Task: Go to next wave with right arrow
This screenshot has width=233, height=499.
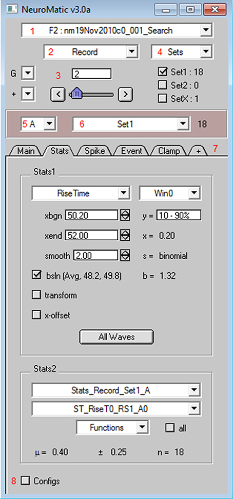Action: coord(126,94)
